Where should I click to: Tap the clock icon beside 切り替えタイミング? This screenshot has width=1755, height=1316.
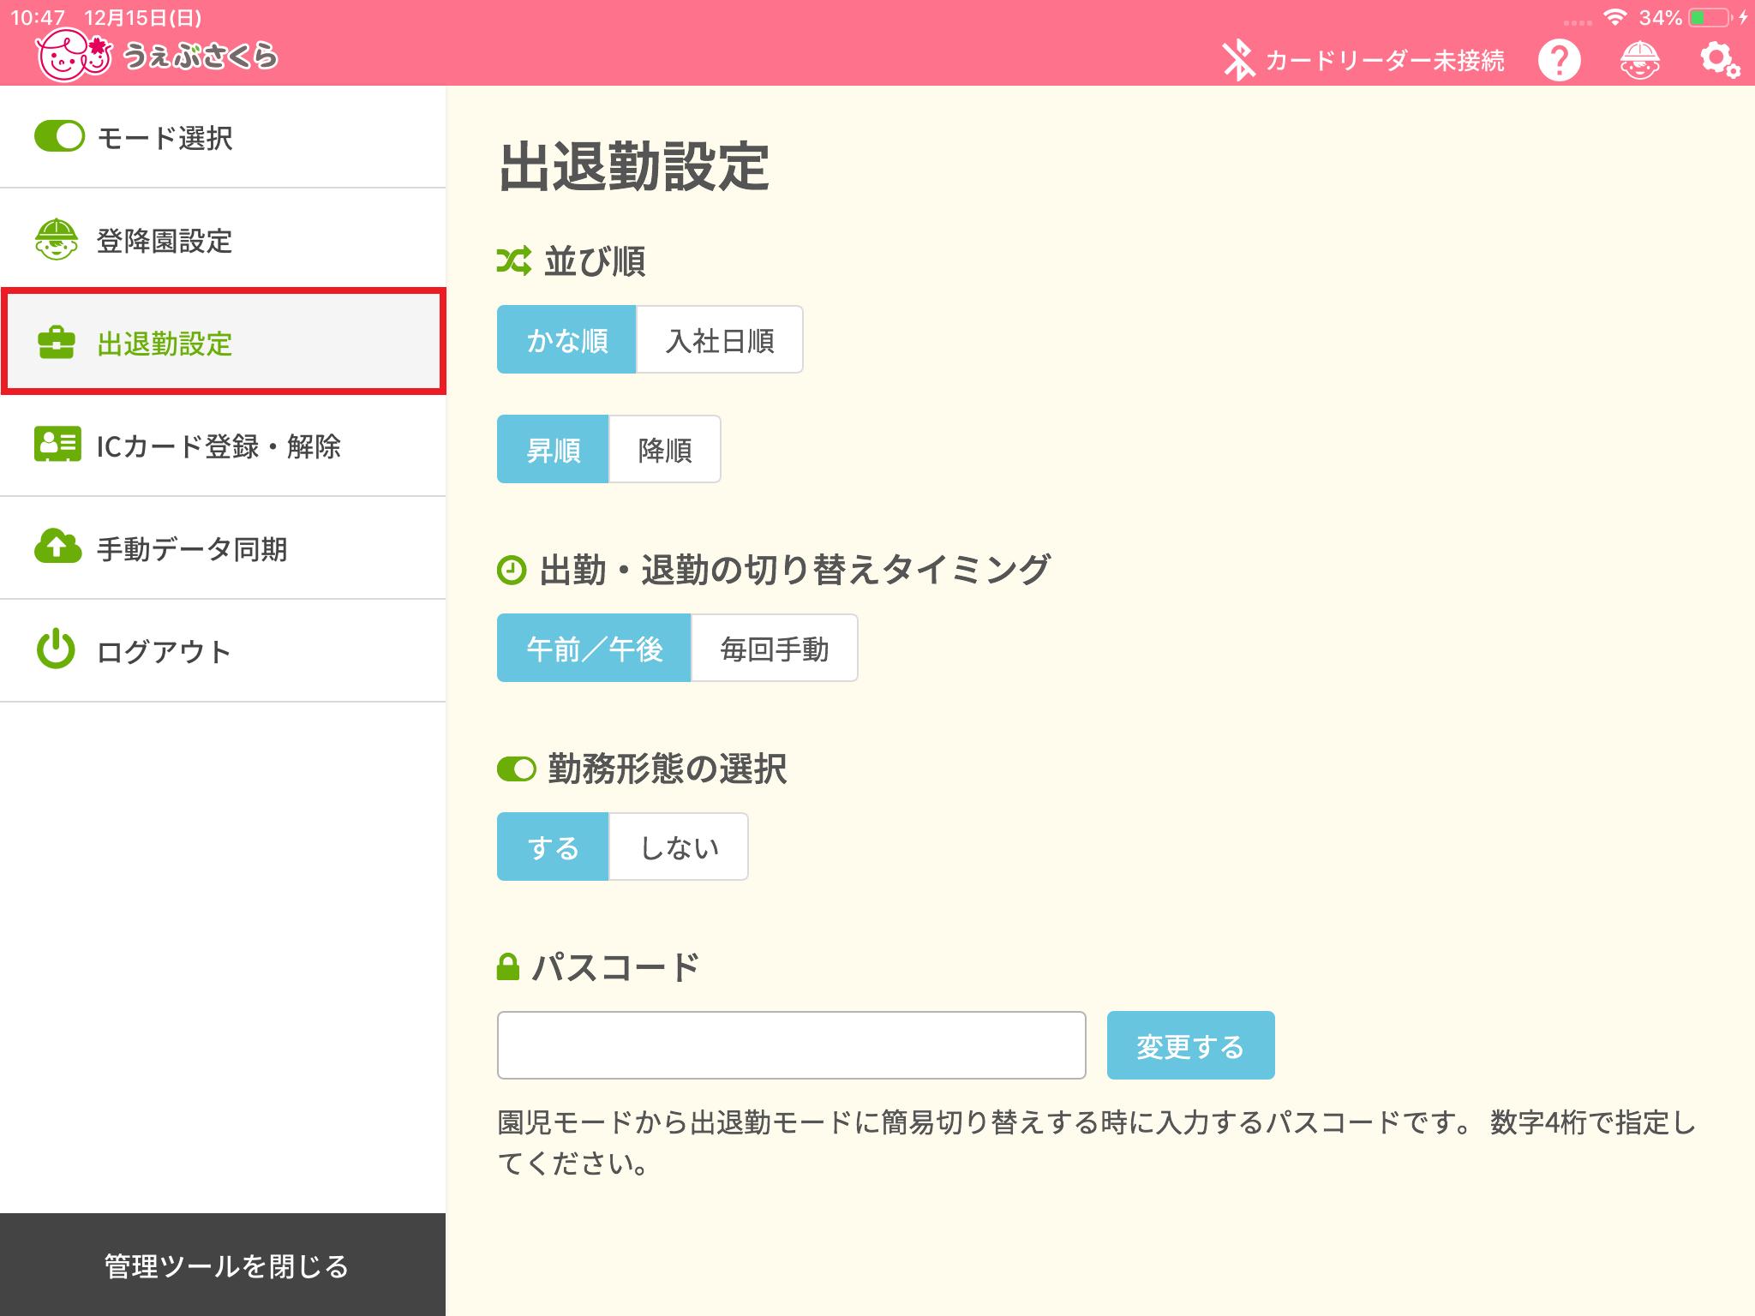point(512,570)
